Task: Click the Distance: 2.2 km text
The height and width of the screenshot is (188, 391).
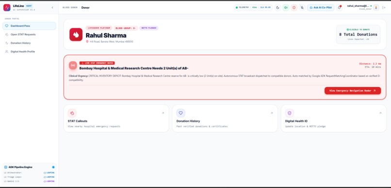Action: point(370,64)
